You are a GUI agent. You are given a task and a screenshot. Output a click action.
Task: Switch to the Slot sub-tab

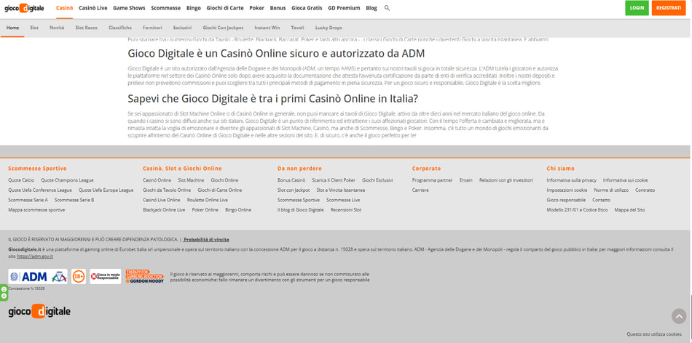34,28
